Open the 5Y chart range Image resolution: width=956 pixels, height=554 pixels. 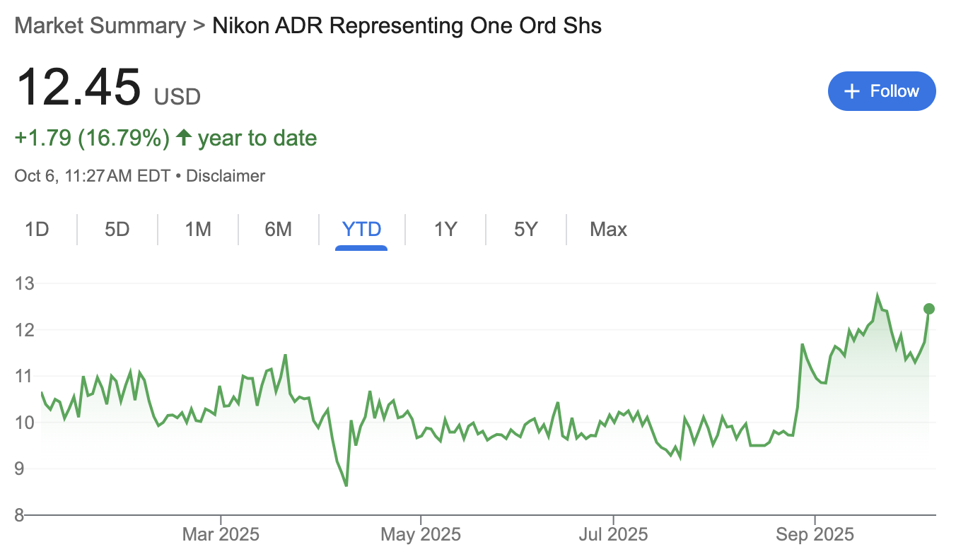click(x=525, y=230)
